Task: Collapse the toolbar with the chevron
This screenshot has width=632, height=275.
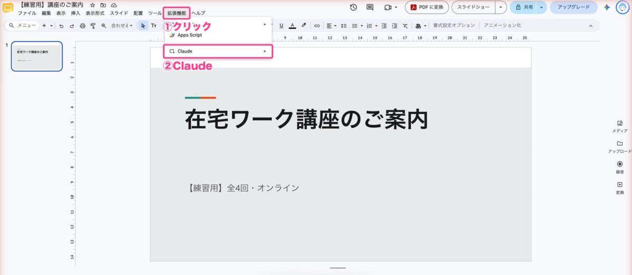Action: click(590, 25)
